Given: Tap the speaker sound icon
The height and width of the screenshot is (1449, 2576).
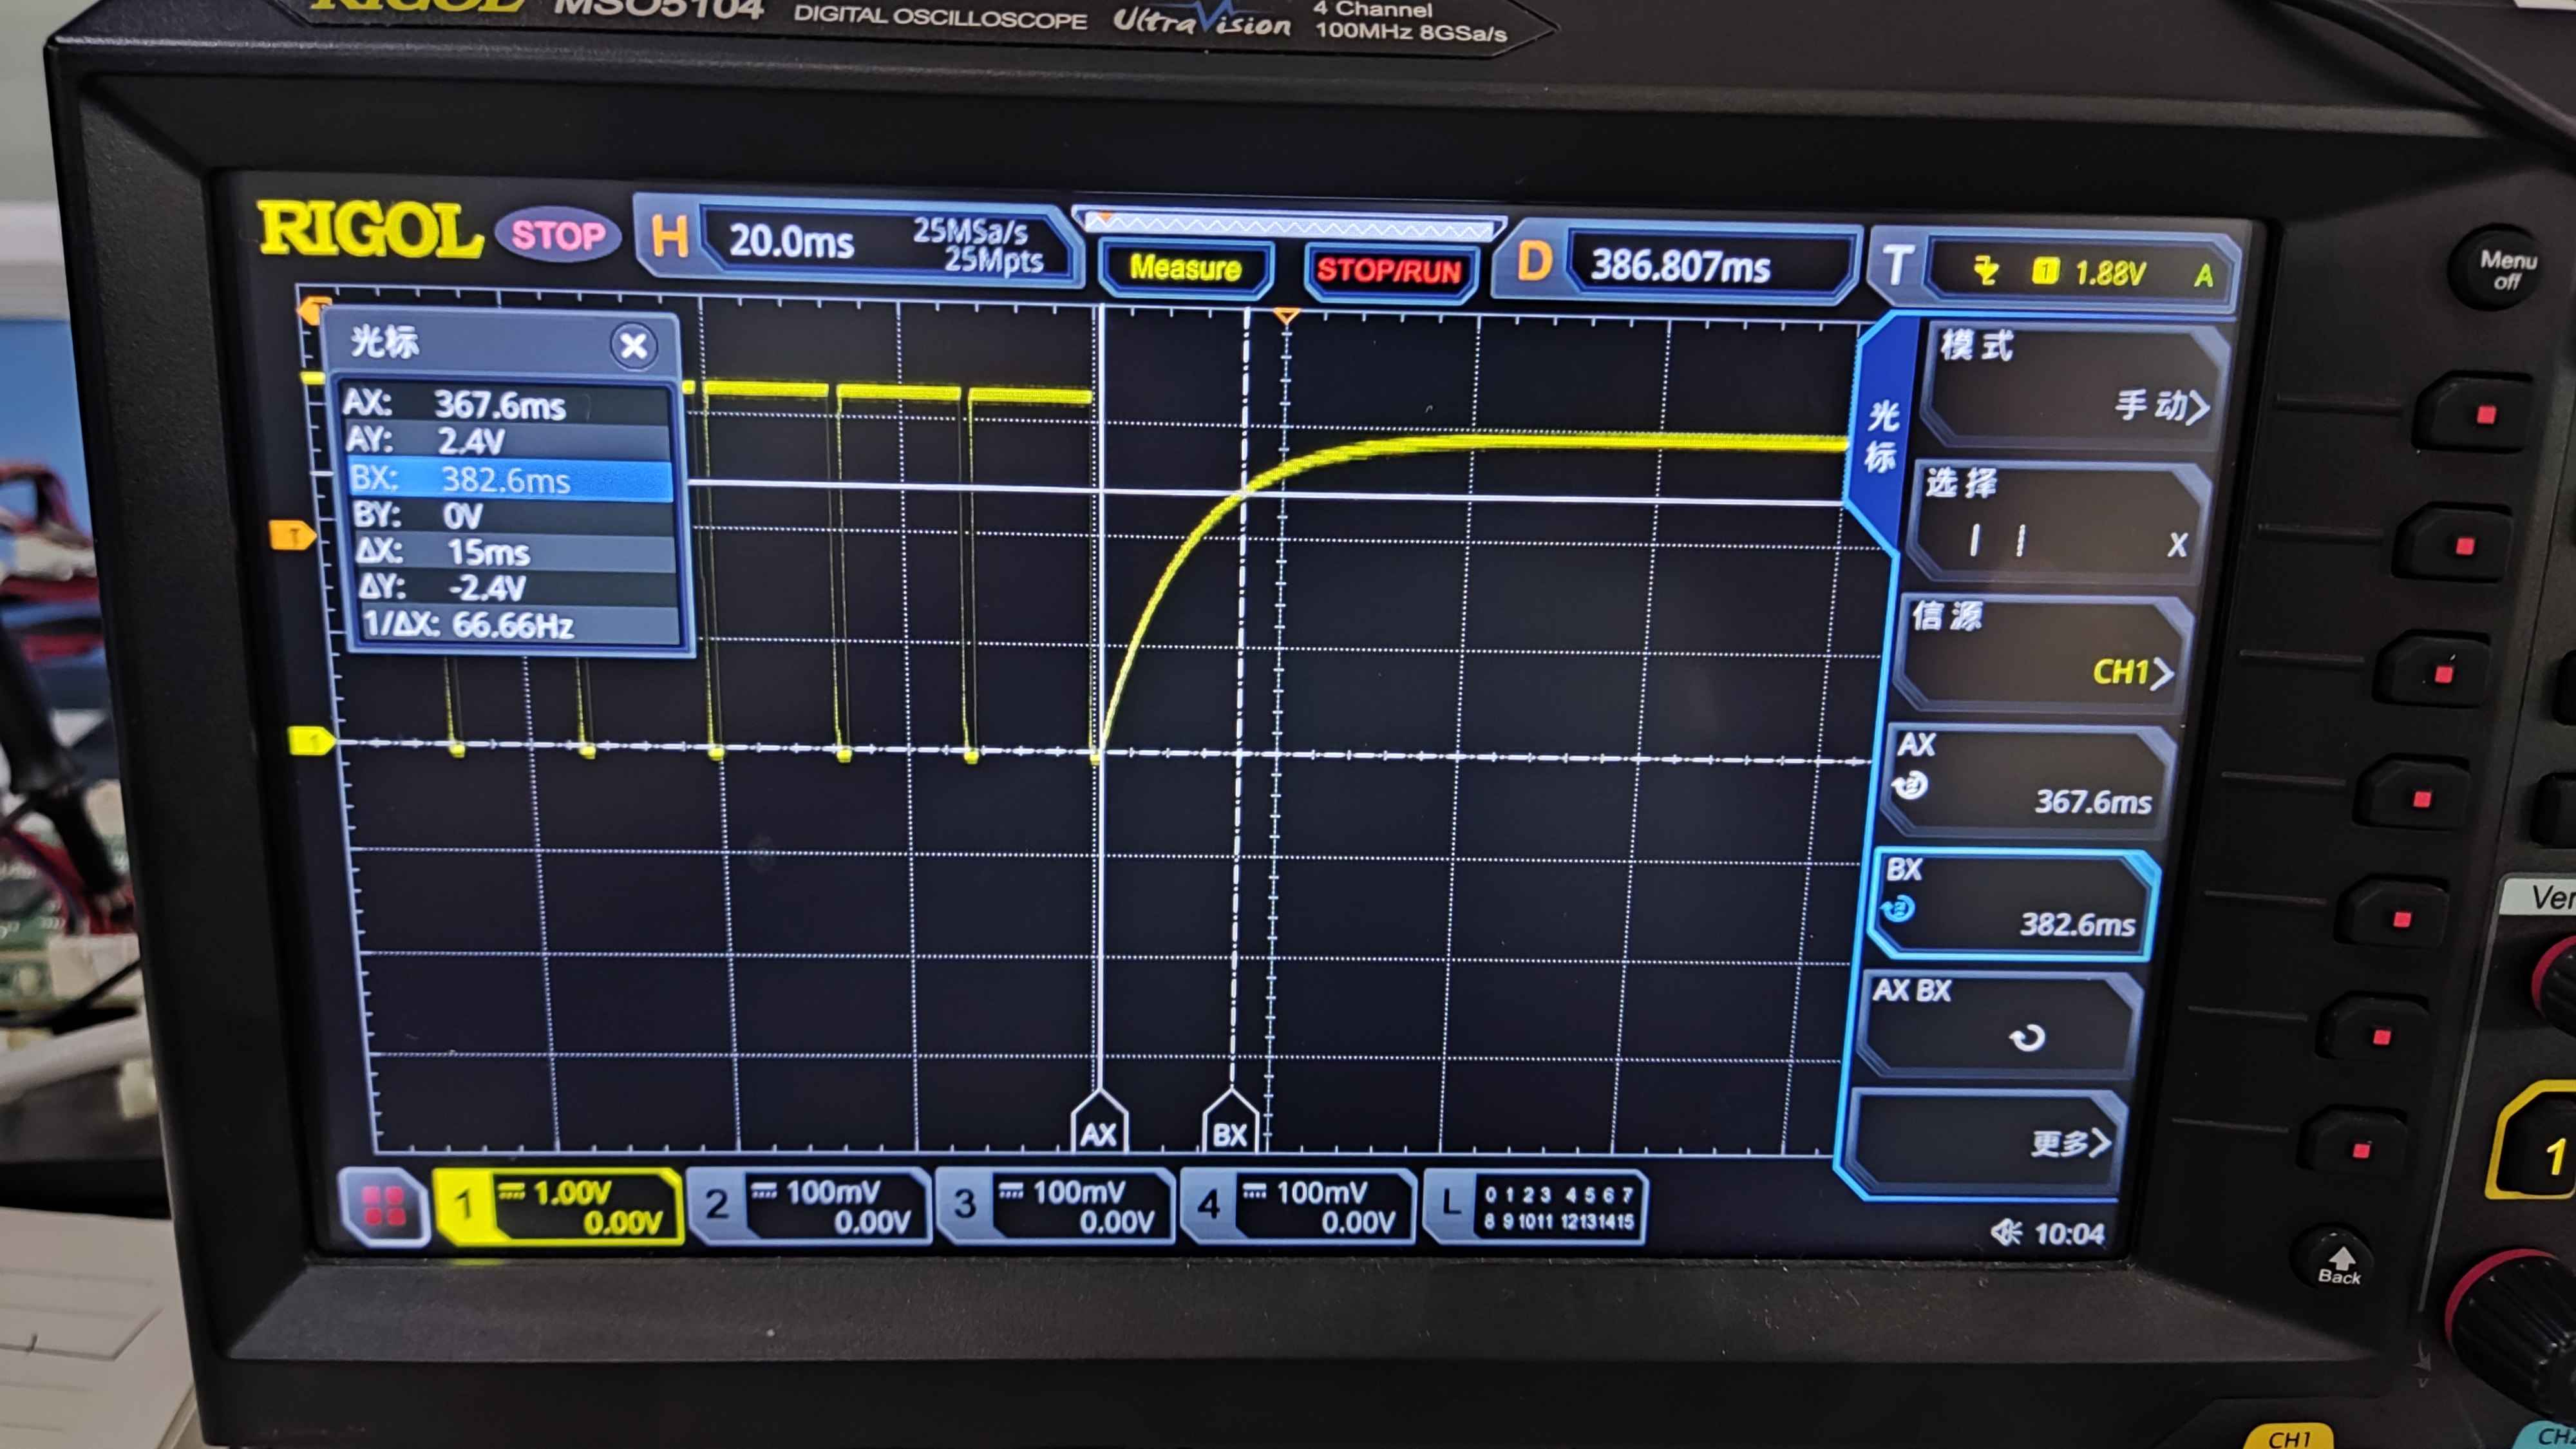Looking at the screenshot, I should [x=2005, y=1232].
